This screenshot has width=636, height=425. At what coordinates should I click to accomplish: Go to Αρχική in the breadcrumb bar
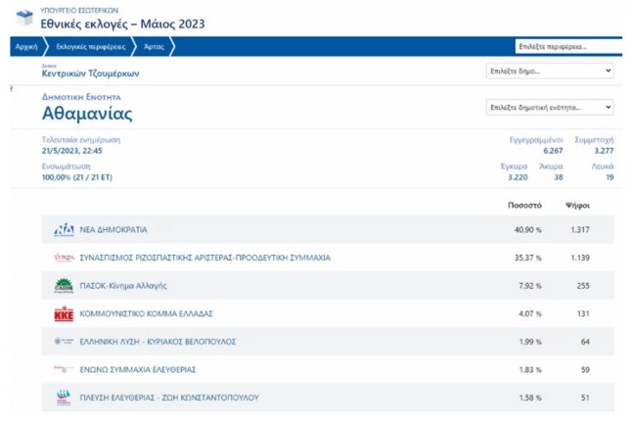point(26,46)
